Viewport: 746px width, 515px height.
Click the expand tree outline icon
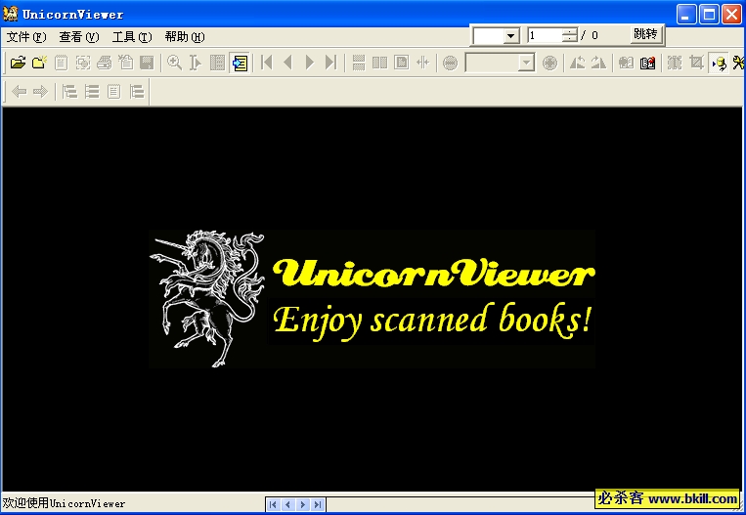[69, 91]
